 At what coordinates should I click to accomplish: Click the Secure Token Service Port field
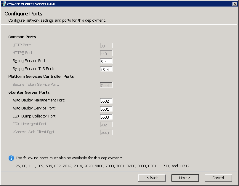pos(106,85)
